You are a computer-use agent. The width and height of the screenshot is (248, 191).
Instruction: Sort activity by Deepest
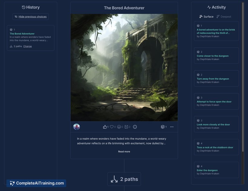pyautogui.click(x=224, y=17)
